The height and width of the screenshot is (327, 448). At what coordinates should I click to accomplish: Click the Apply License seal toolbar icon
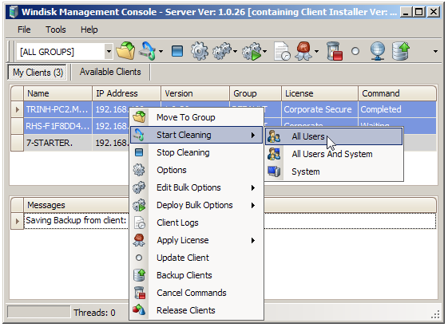[304, 51]
